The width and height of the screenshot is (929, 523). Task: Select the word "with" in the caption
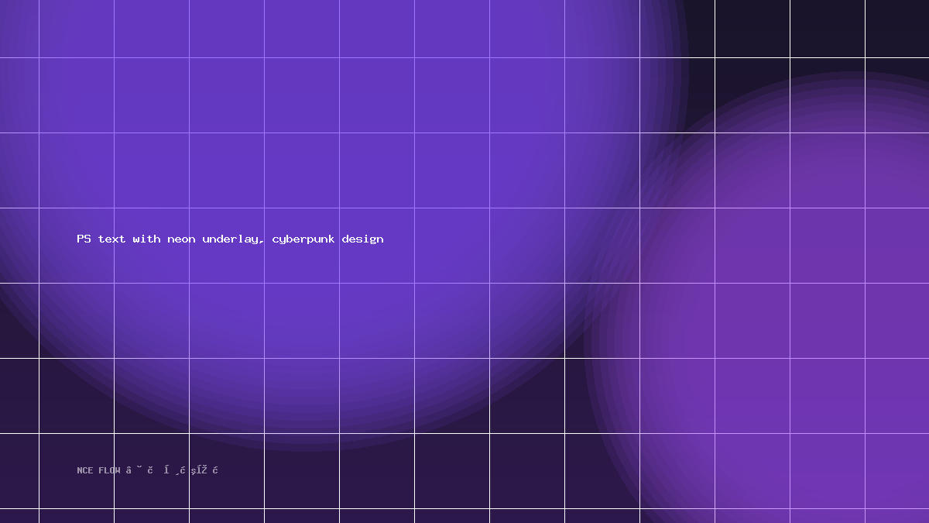146,239
